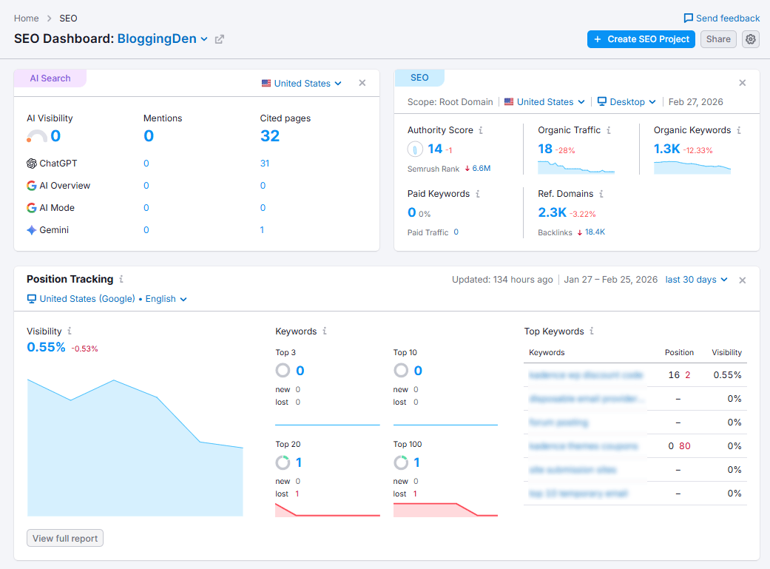Click the Gemini sparkle icon

pyautogui.click(x=31, y=230)
